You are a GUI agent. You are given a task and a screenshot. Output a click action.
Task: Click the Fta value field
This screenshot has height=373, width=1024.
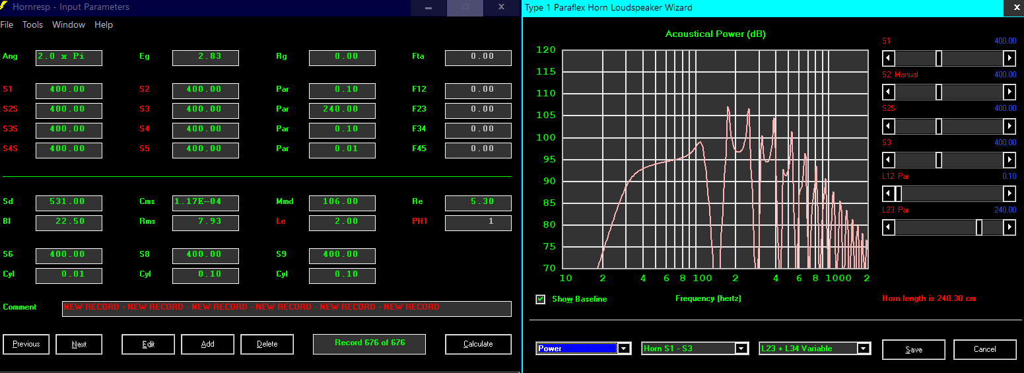478,57
